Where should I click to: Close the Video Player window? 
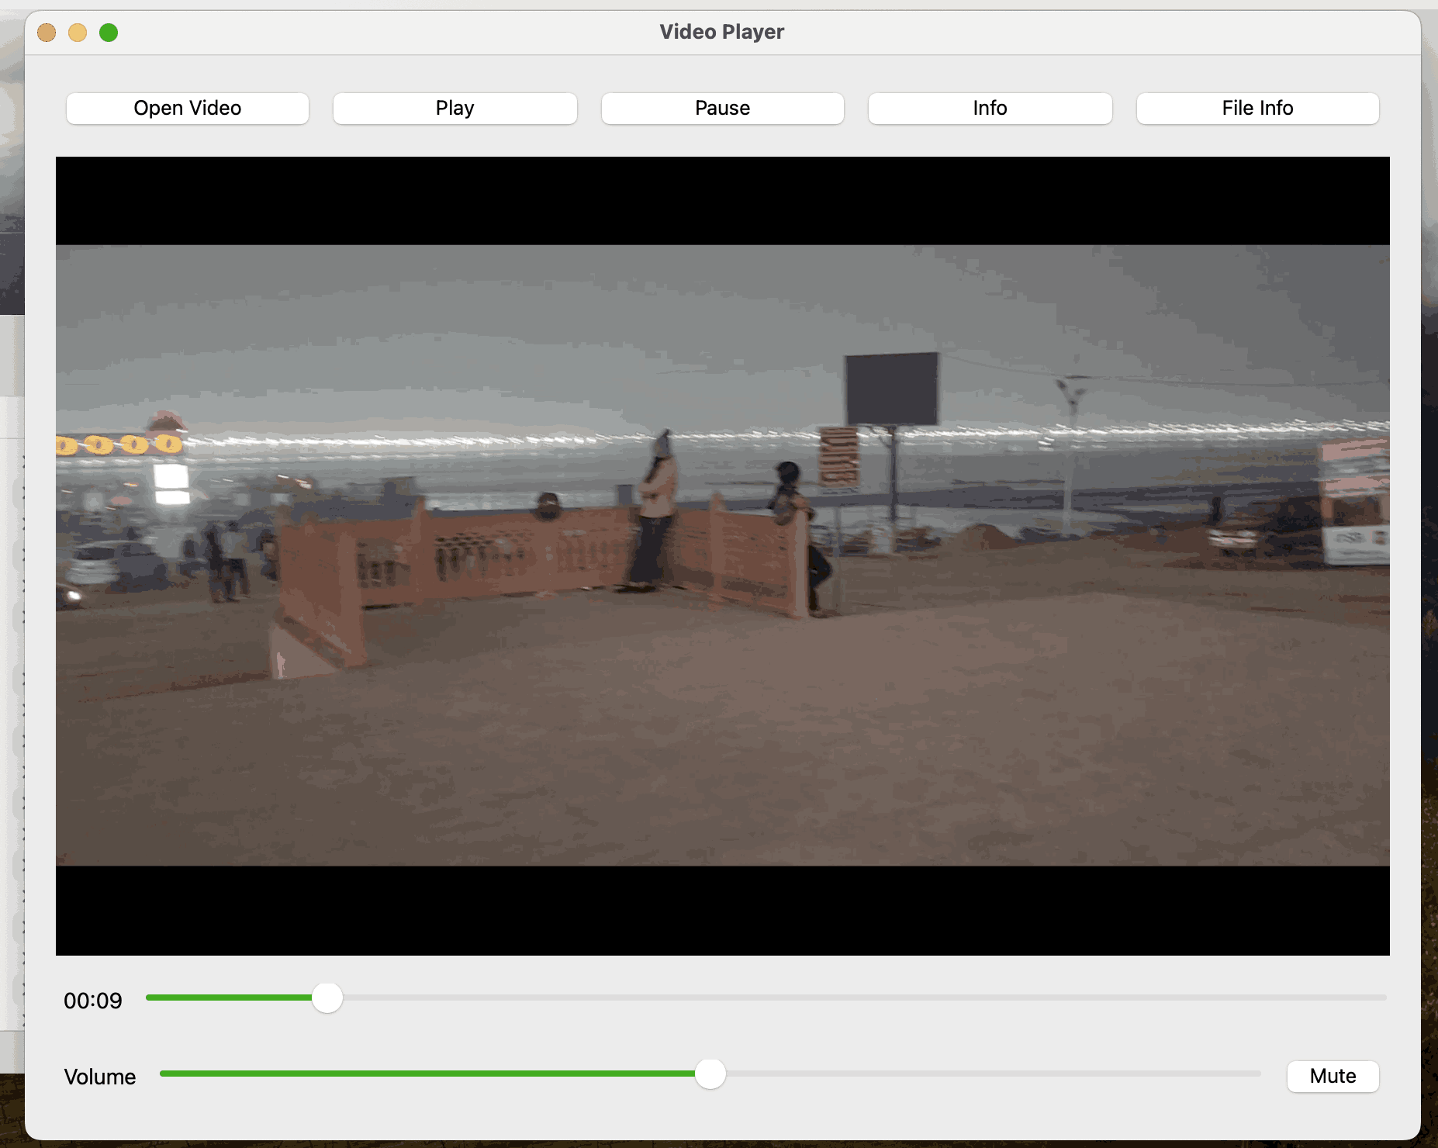click(x=47, y=33)
